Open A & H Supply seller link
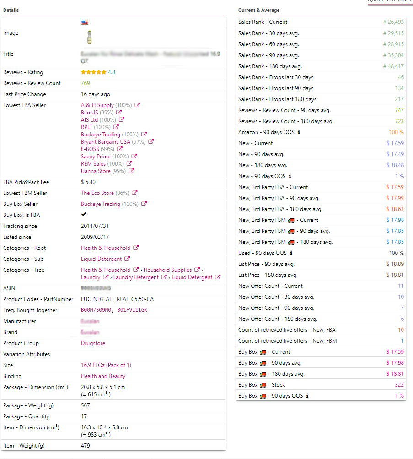The image size is (413, 459). pyautogui.click(x=97, y=105)
